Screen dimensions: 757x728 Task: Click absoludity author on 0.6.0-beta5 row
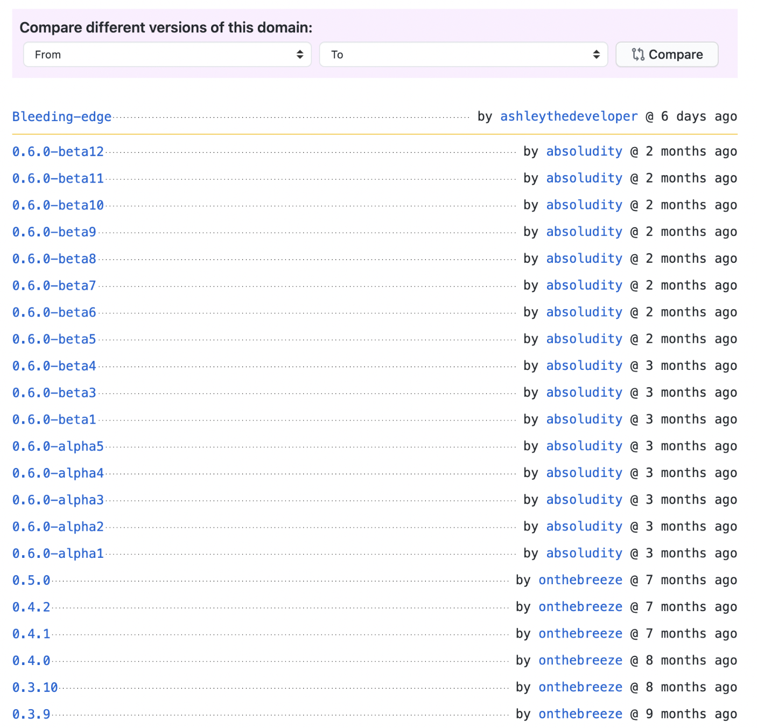[x=584, y=339]
